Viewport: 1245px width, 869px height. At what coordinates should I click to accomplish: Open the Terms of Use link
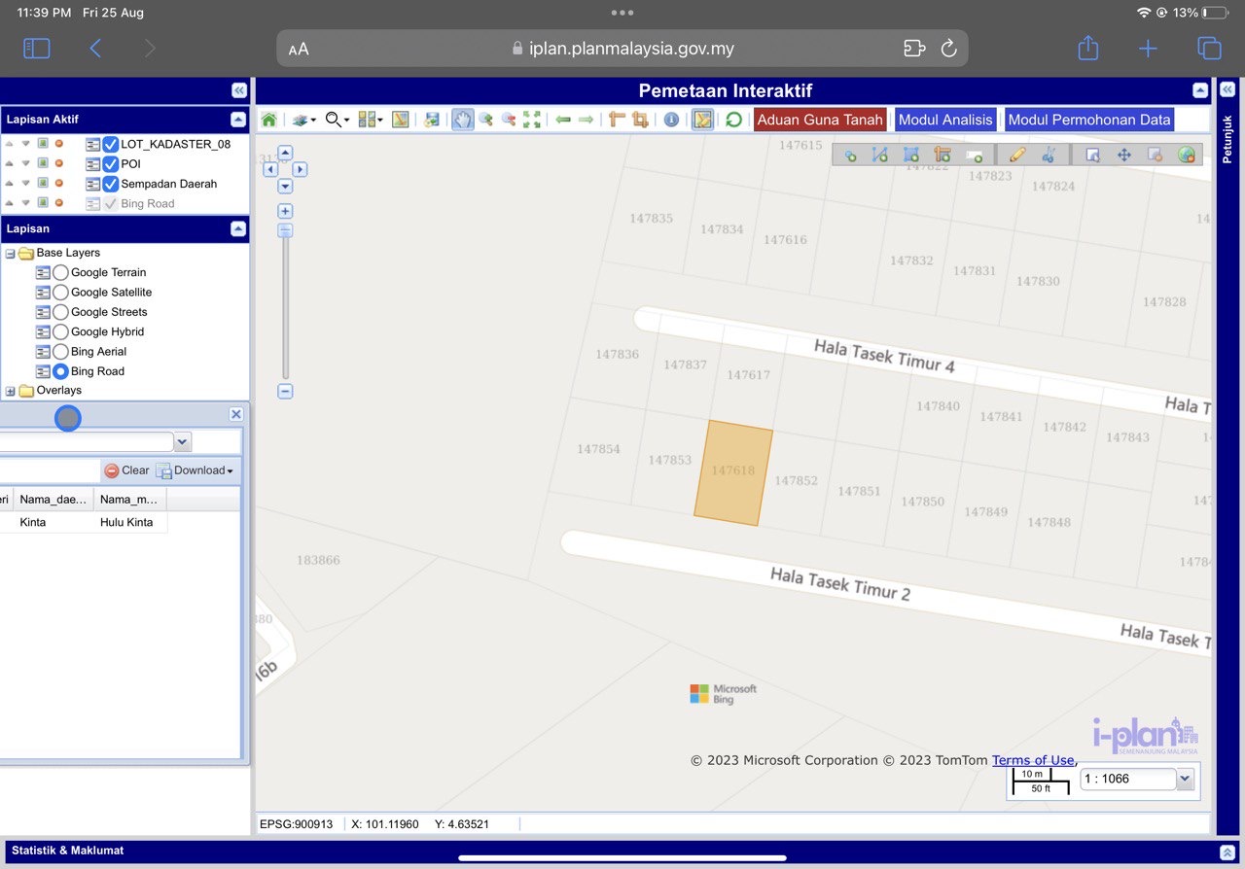[x=1032, y=760]
